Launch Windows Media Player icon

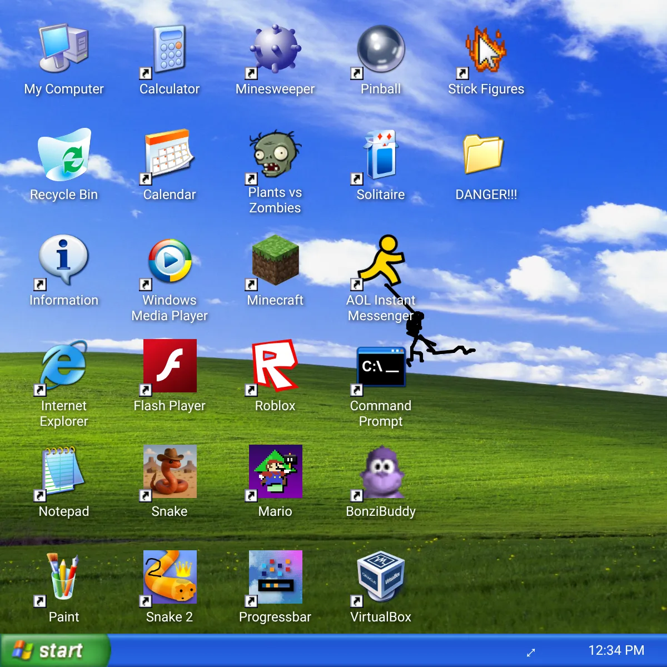(x=170, y=260)
